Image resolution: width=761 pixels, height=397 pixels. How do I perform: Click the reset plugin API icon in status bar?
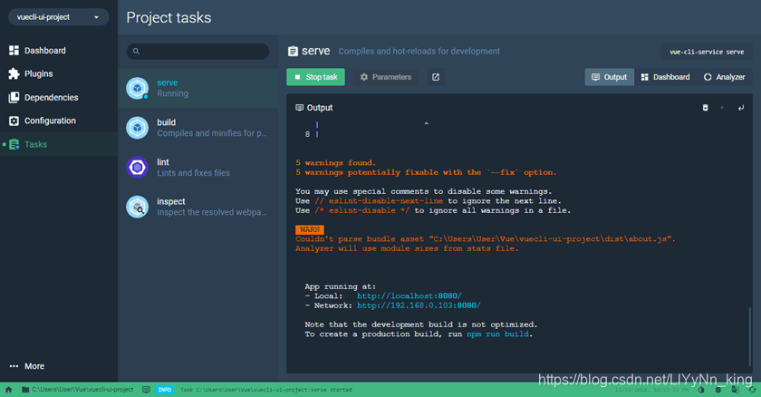tap(752, 390)
